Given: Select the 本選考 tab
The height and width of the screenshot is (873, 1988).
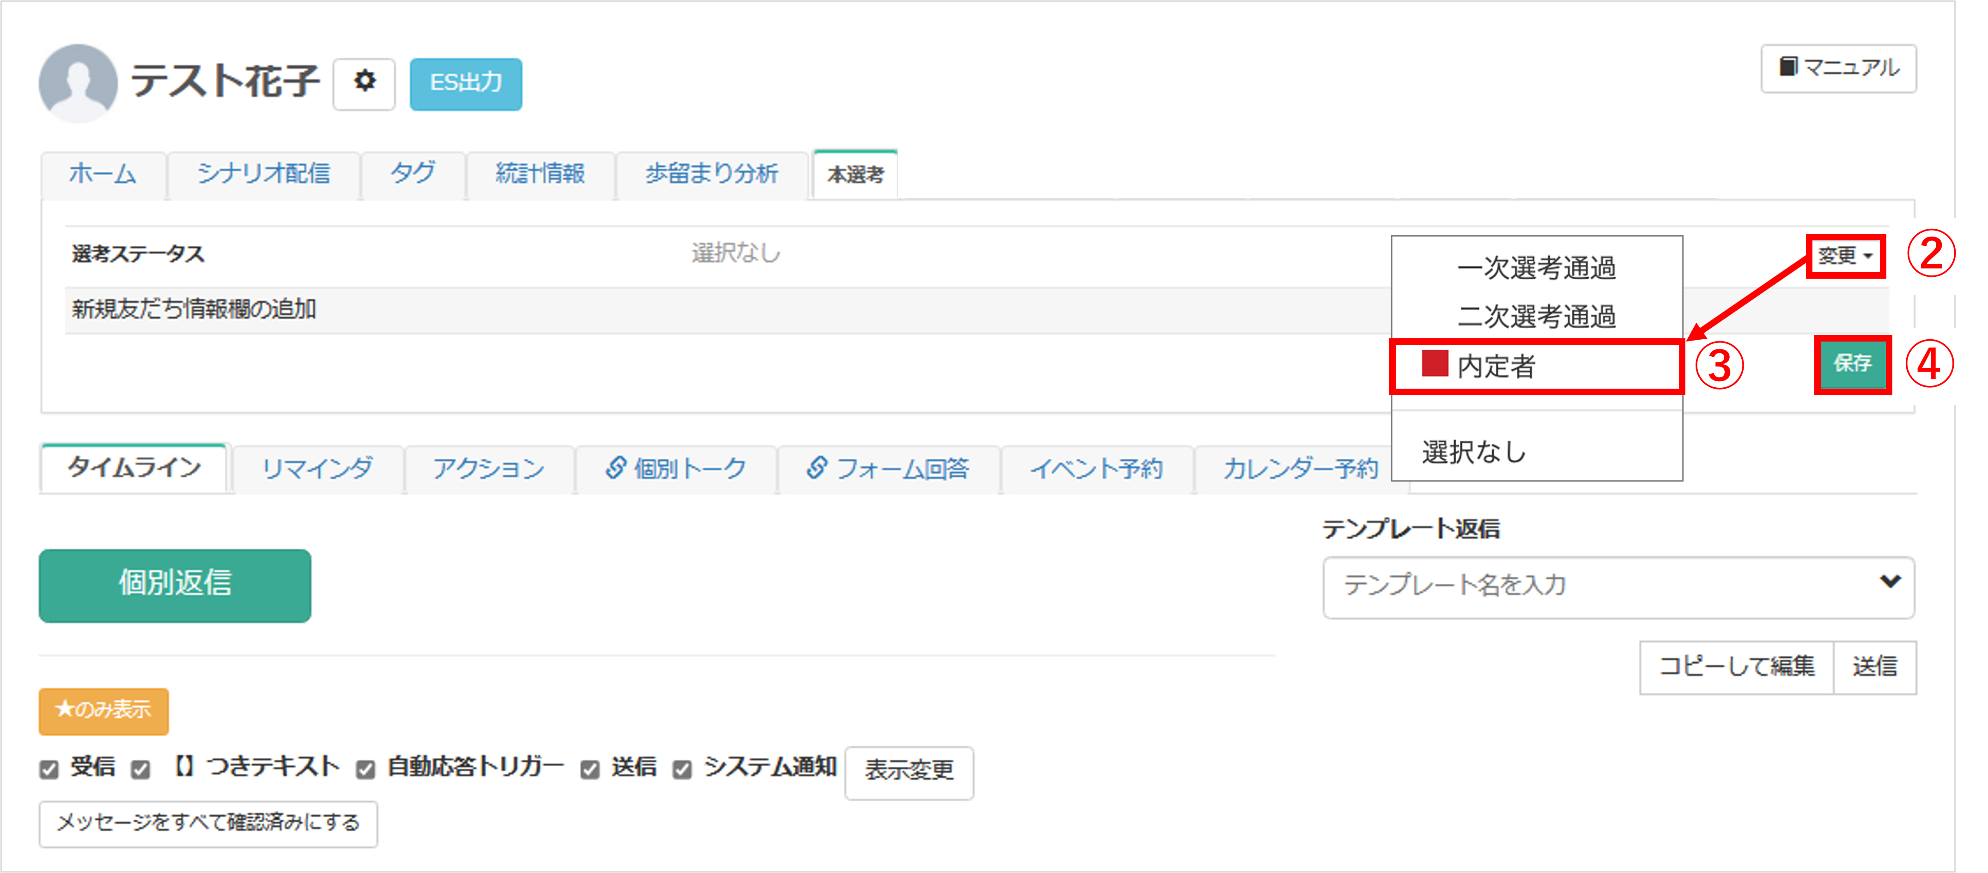Looking at the screenshot, I should click(x=855, y=174).
